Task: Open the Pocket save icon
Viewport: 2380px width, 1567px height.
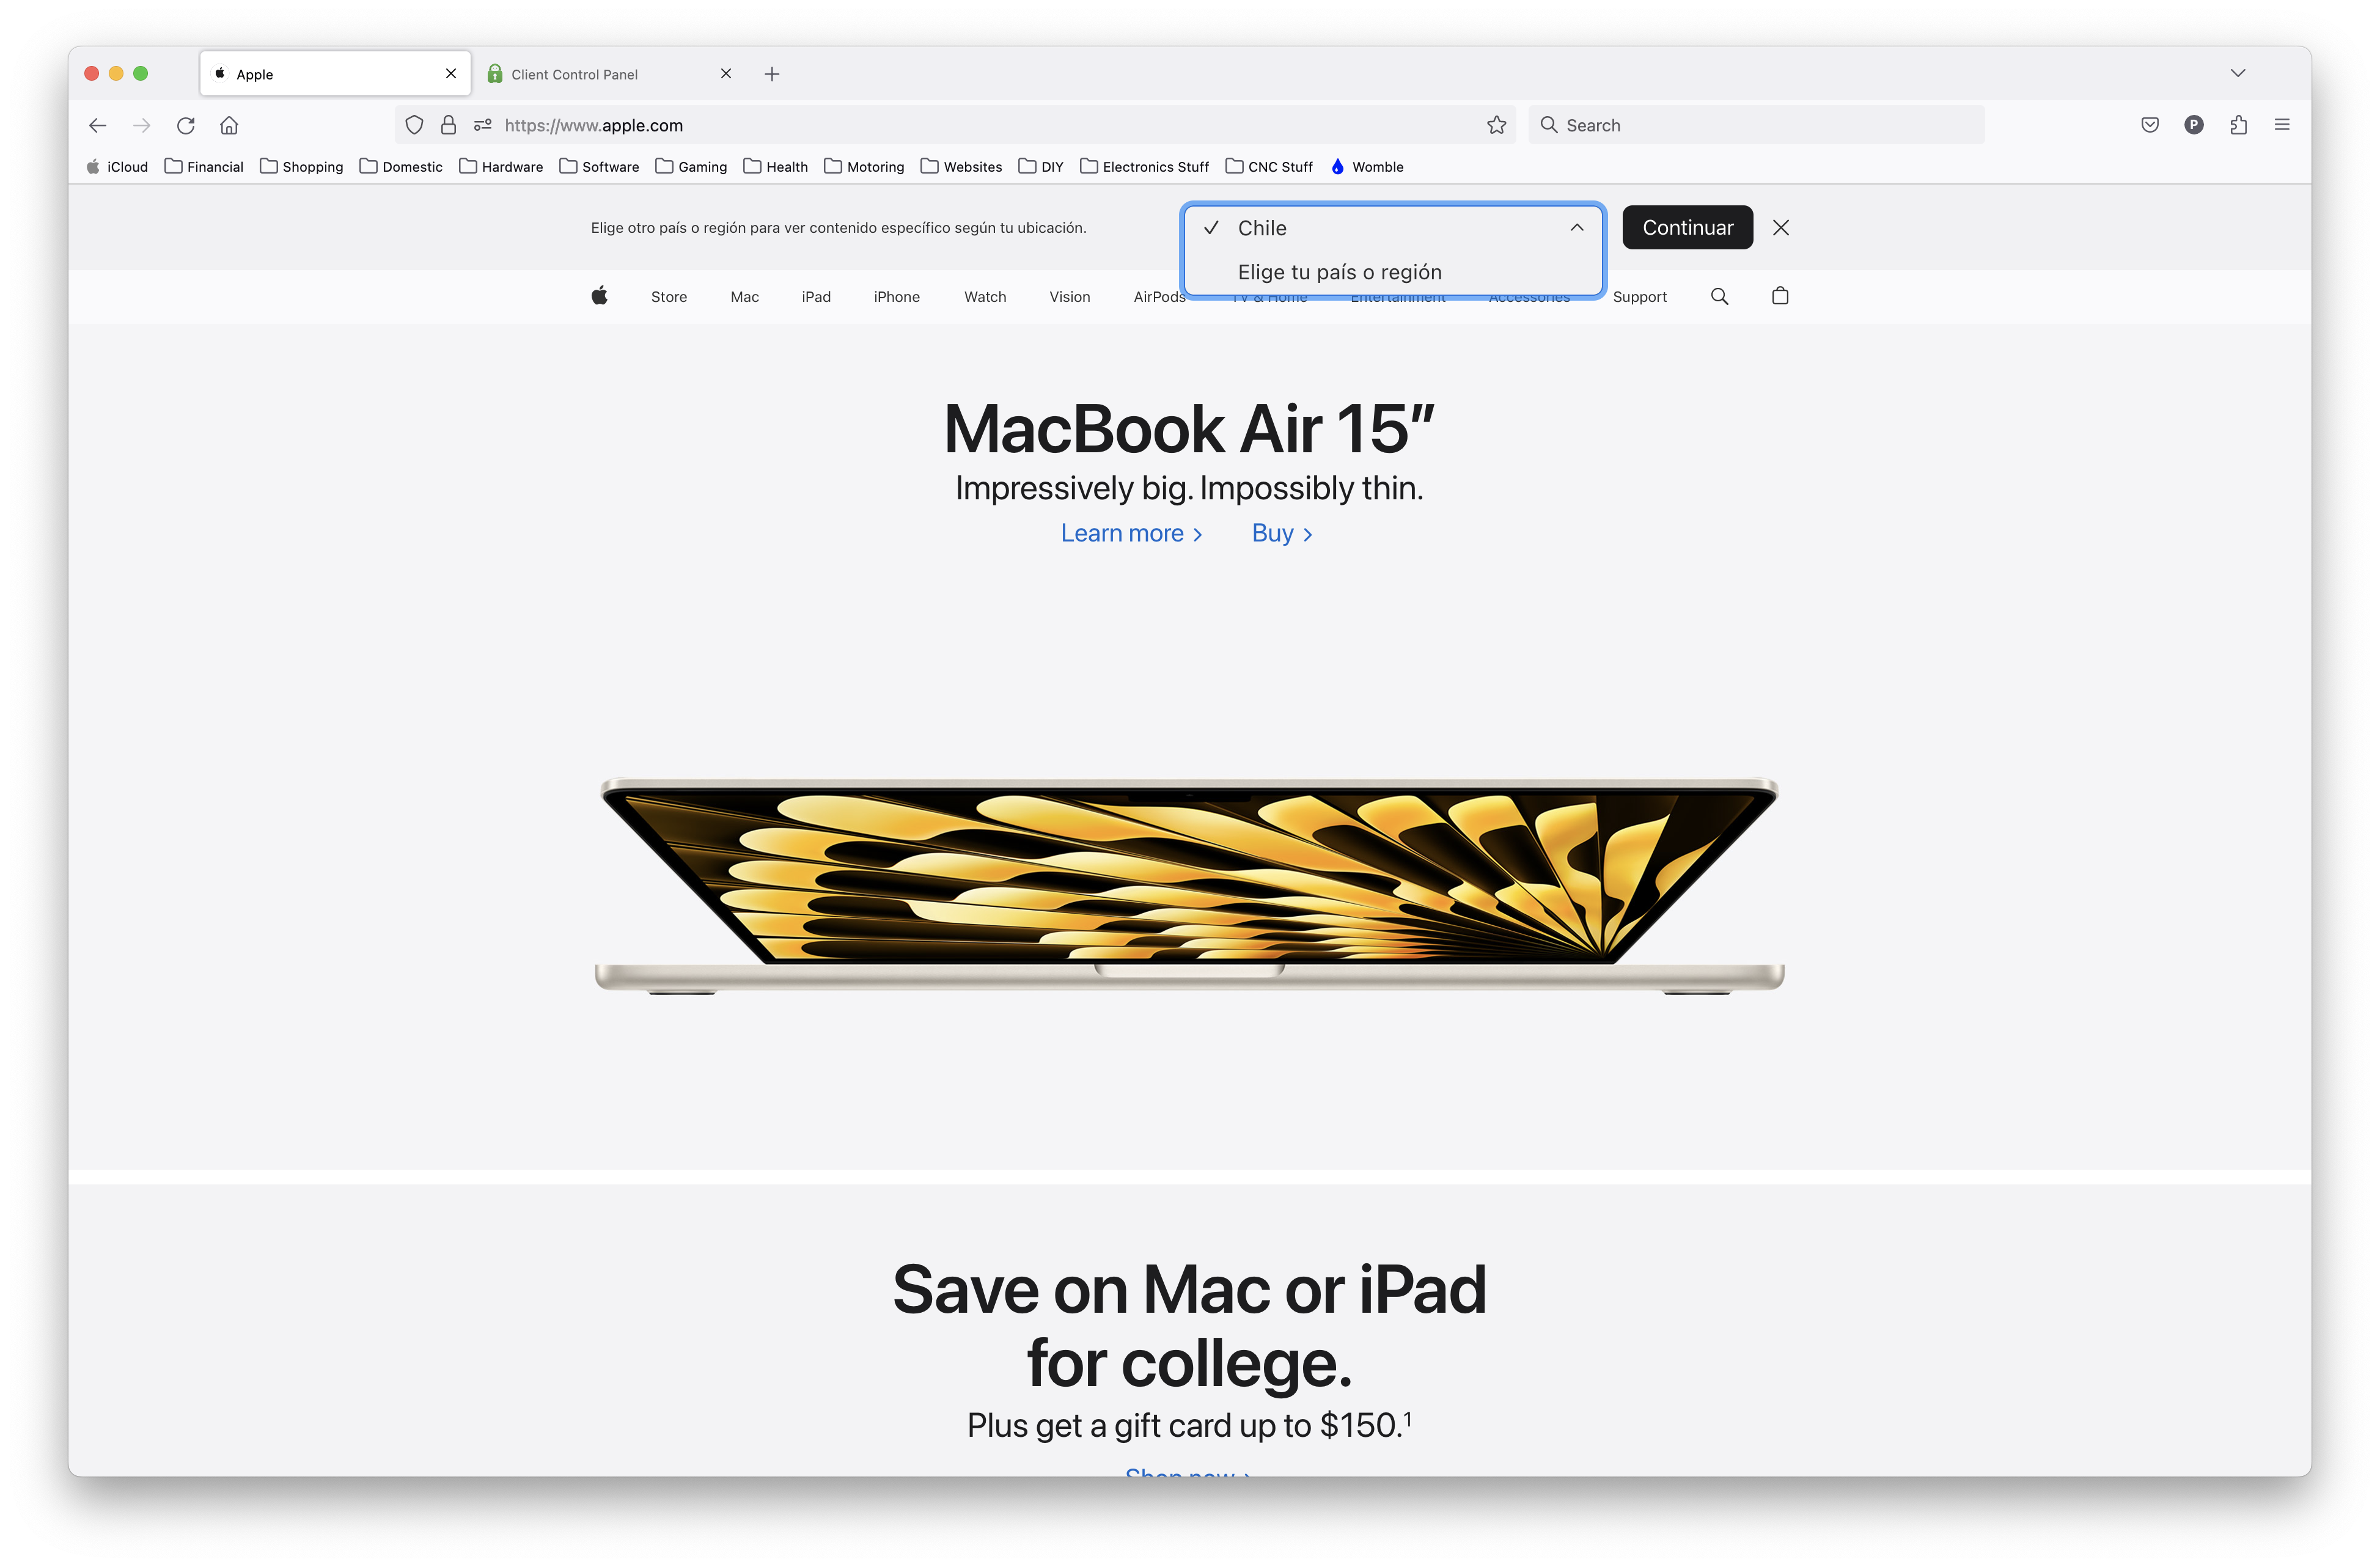Action: pyautogui.click(x=2150, y=125)
